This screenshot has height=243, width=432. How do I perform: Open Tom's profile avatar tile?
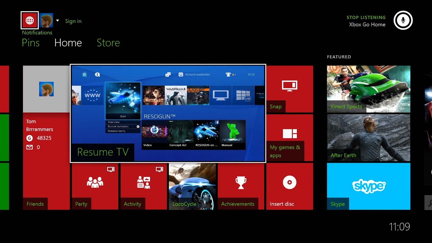[x=46, y=89]
